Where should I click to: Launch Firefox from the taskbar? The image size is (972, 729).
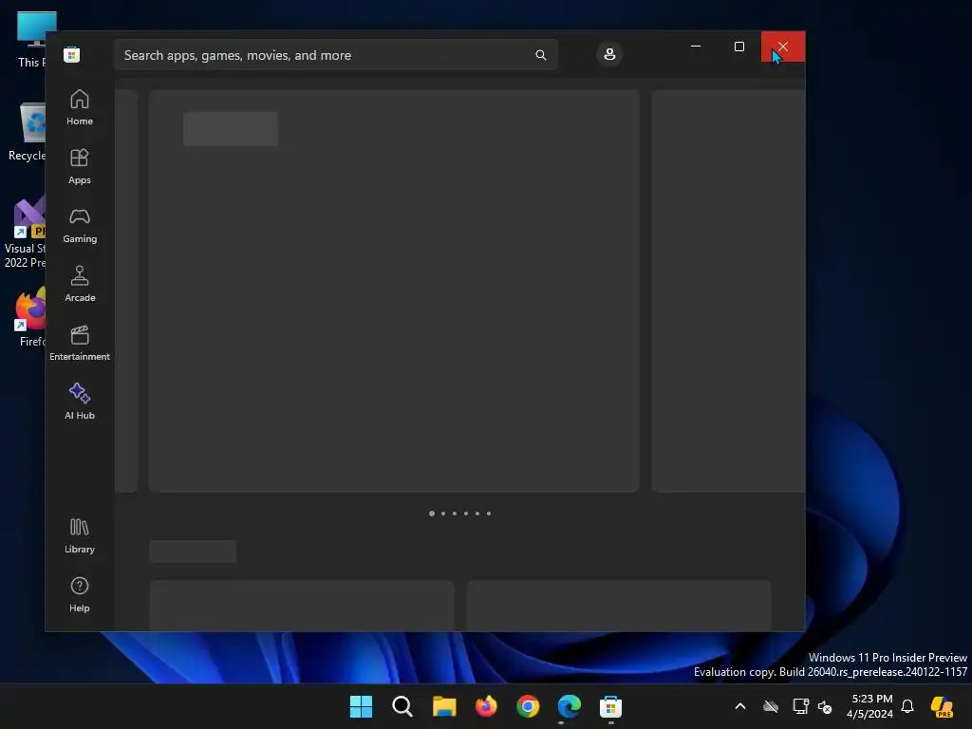(x=486, y=706)
